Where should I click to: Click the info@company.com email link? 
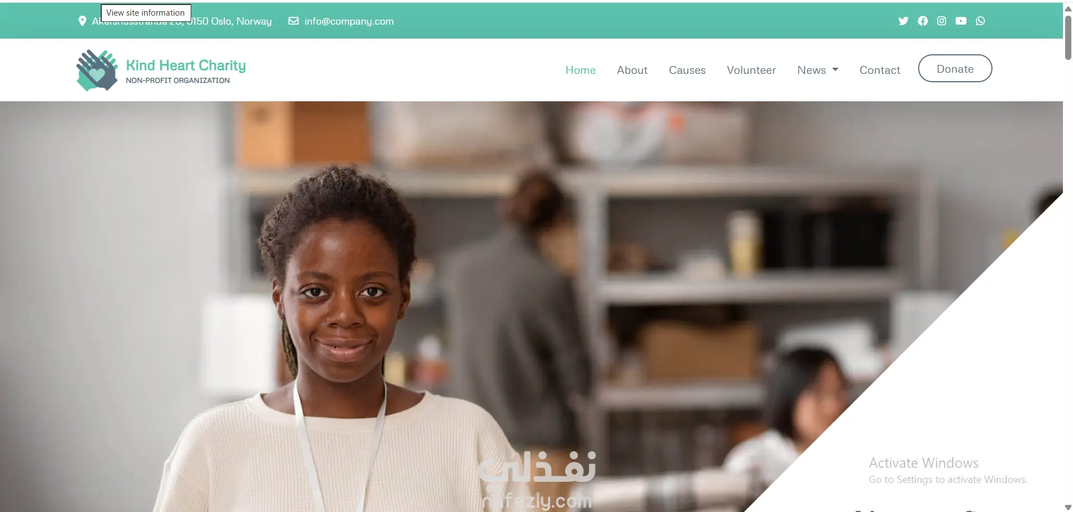tap(349, 21)
